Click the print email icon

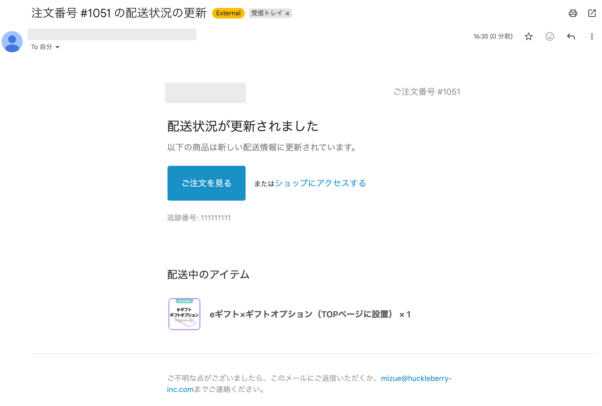click(x=573, y=13)
